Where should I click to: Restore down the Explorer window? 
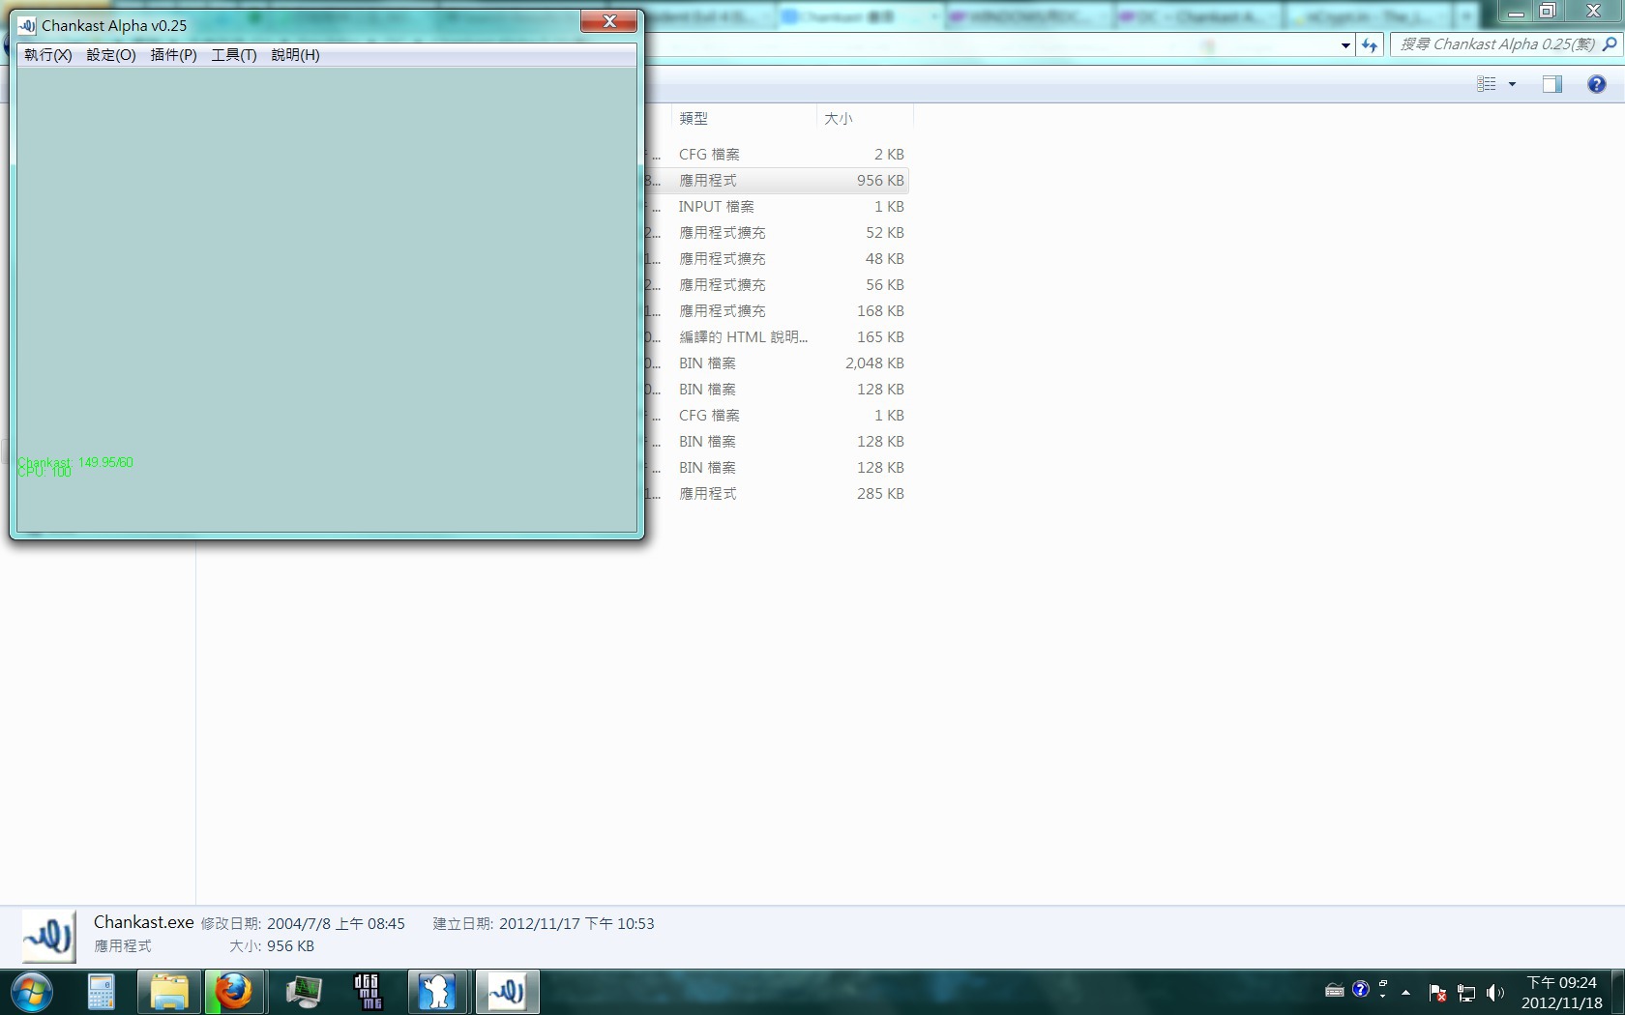tap(1548, 12)
